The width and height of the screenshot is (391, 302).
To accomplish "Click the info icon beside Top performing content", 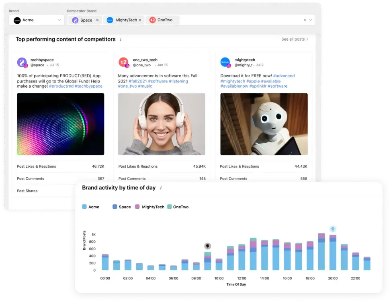I will point(121,39).
